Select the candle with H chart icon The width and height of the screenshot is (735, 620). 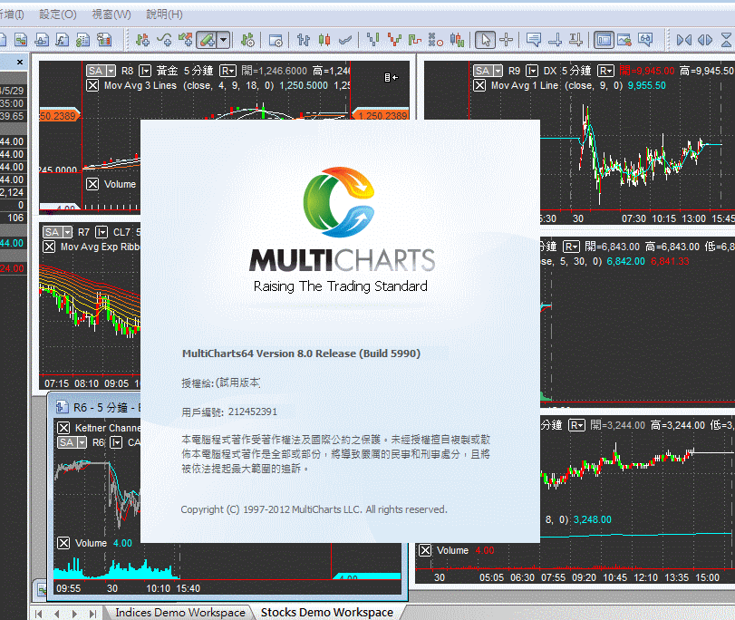click(457, 40)
